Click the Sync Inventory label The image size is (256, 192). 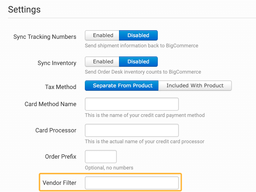pyautogui.click(x=57, y=63)
